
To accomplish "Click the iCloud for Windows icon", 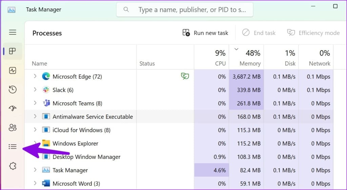I will [46, 130].
